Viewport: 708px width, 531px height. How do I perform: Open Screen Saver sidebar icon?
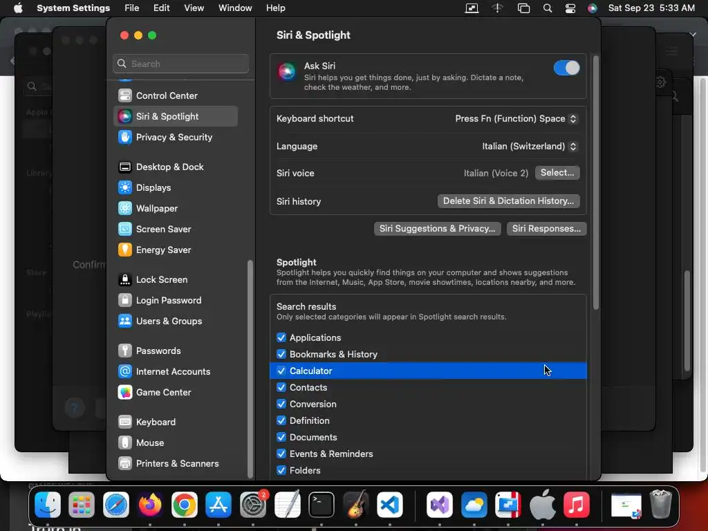click(x=124, y=229)
